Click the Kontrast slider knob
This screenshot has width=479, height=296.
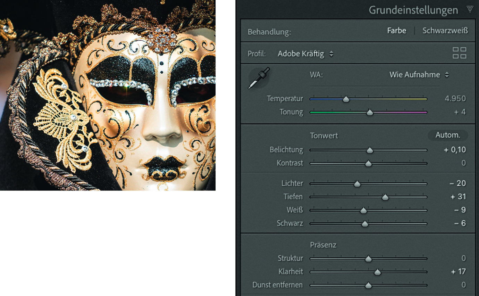coord(368,164)
